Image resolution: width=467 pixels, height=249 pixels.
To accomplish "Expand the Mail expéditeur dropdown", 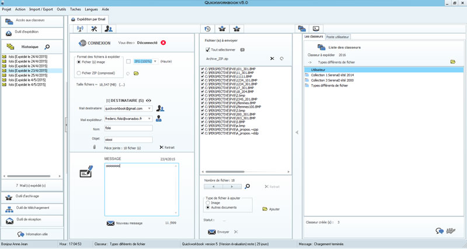I will [x=149, y=119].
